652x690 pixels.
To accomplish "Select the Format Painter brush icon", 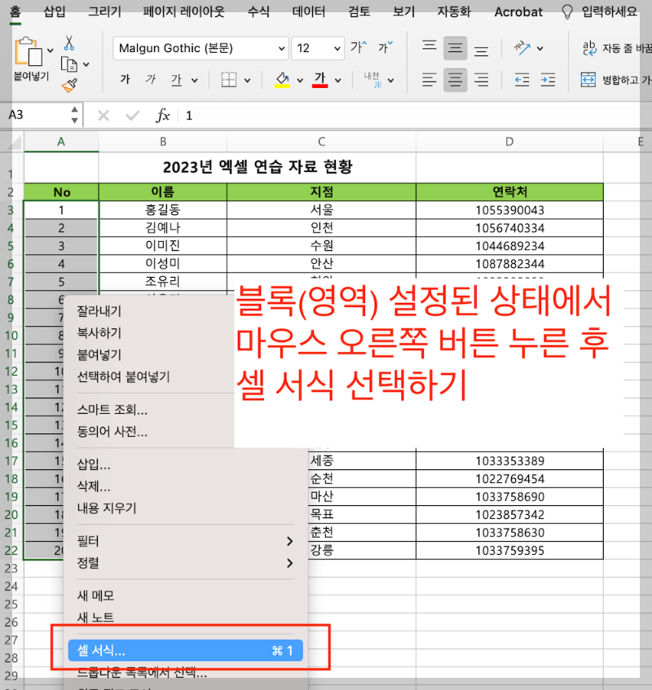I will tap(68, 84).
